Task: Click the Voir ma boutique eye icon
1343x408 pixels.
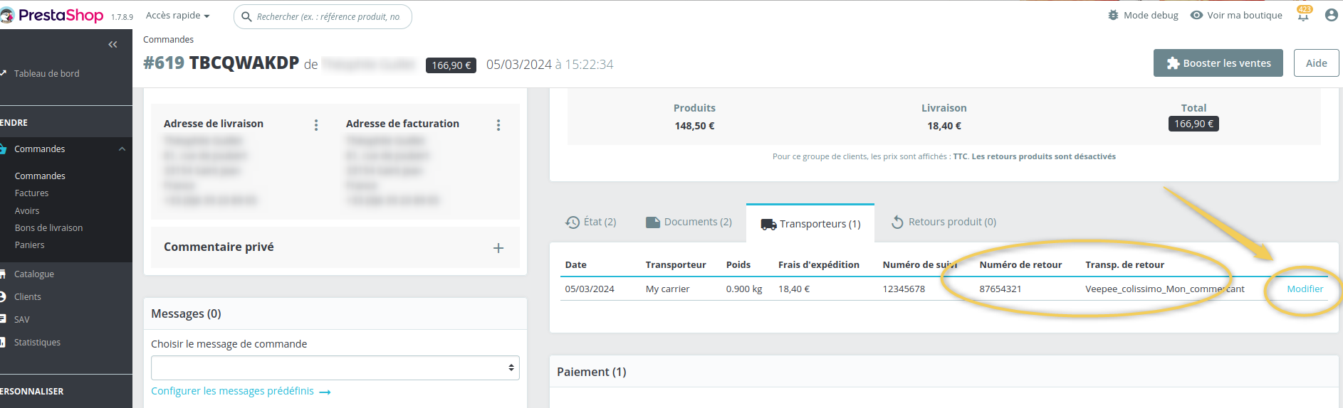Action: (x=1196, y=15)
